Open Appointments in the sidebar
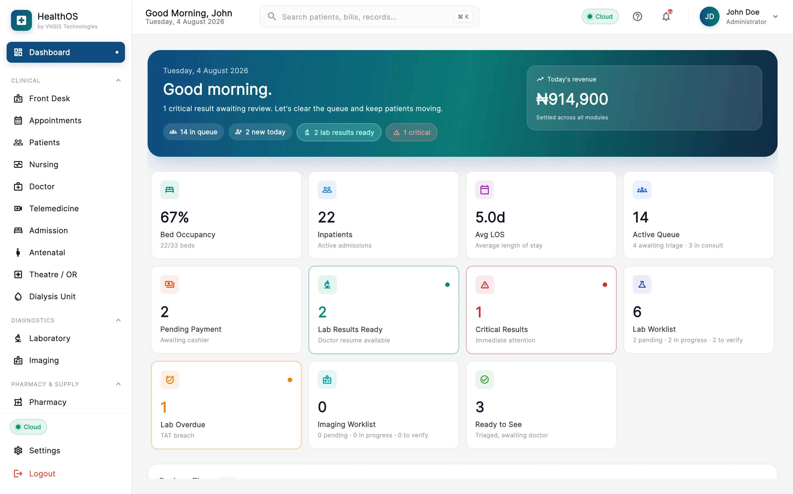The image size is (793, 494). tap(66, 120)
